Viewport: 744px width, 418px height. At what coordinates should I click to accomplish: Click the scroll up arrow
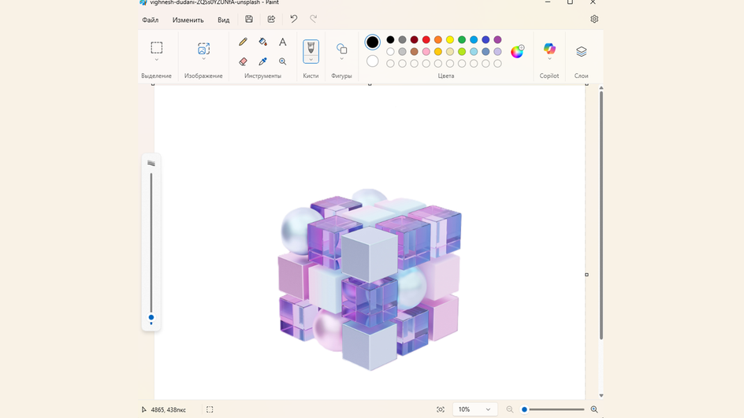point(601,88)
